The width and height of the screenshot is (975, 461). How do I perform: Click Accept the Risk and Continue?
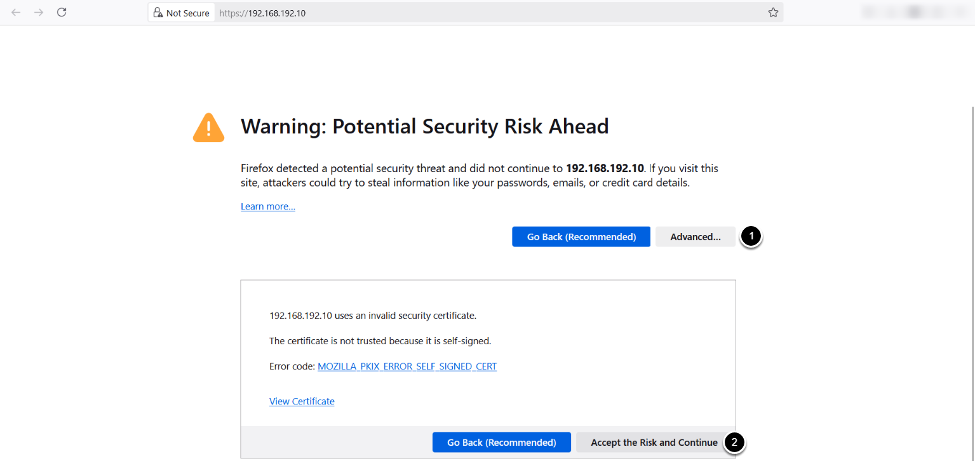click(x=654, y=443)
